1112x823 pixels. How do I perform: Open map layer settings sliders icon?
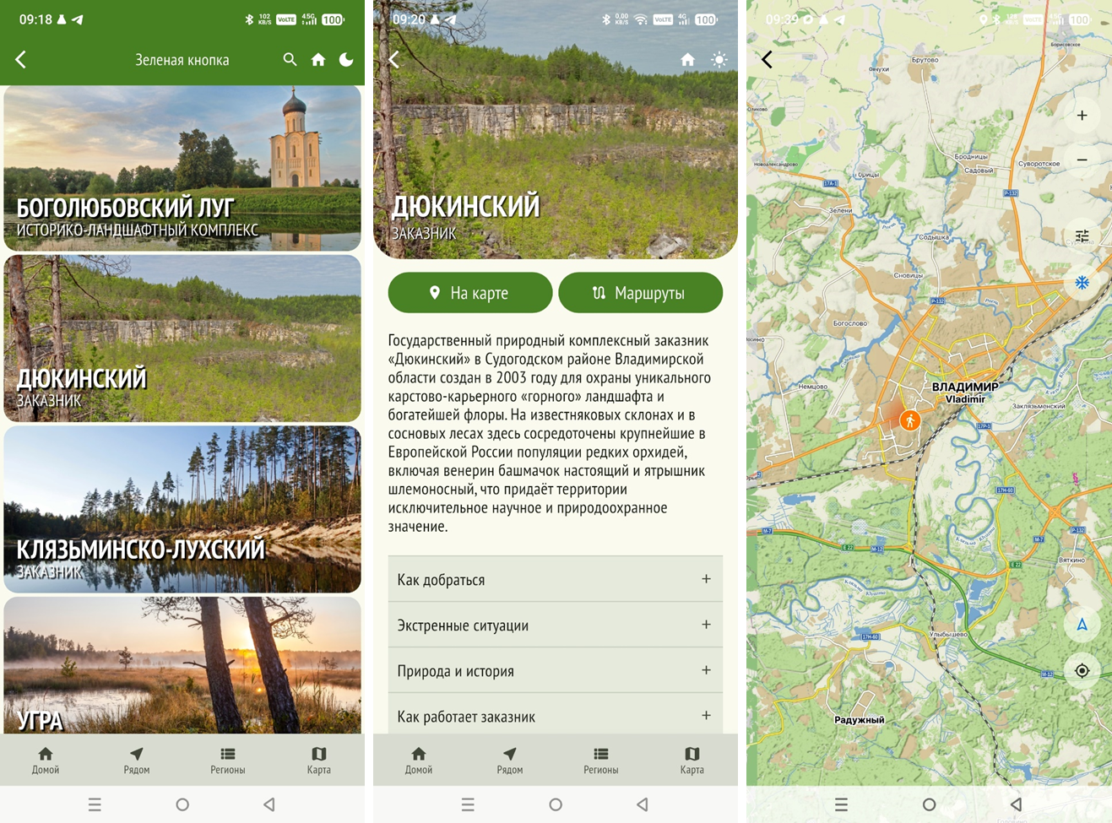1082,236
